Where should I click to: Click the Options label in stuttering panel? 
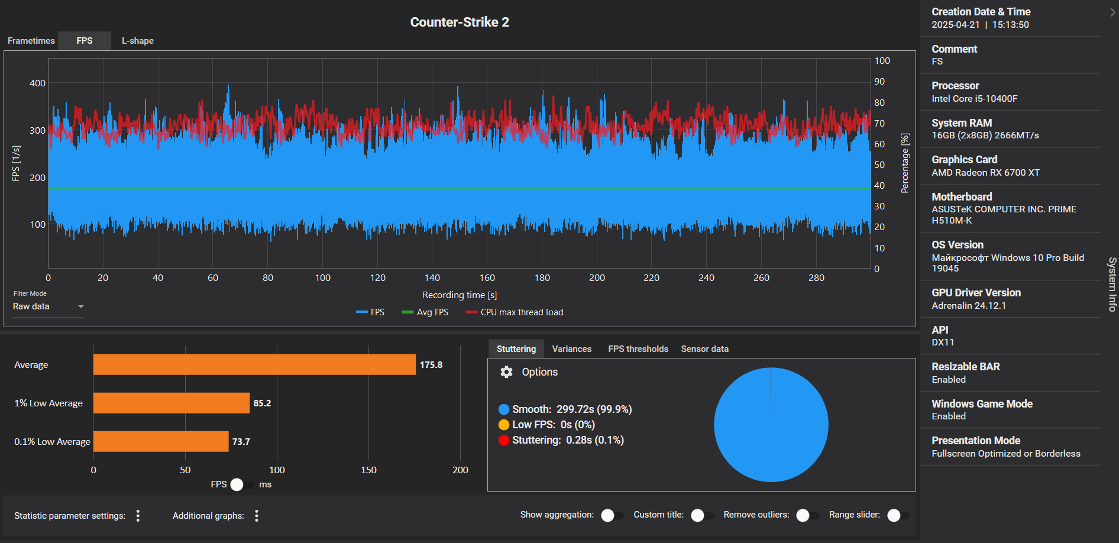pos(539,372)
